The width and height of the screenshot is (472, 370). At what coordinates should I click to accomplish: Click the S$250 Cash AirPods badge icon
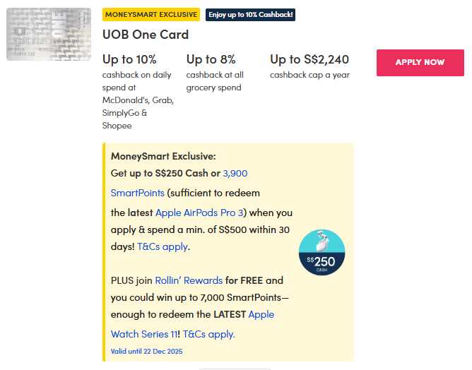click(321, 252)
